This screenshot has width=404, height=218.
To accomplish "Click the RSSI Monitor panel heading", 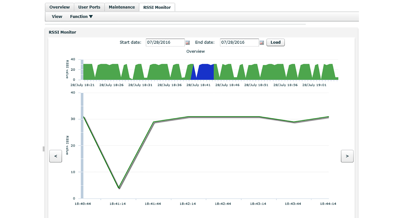I will pyautogui.click(x=62, y=32).
